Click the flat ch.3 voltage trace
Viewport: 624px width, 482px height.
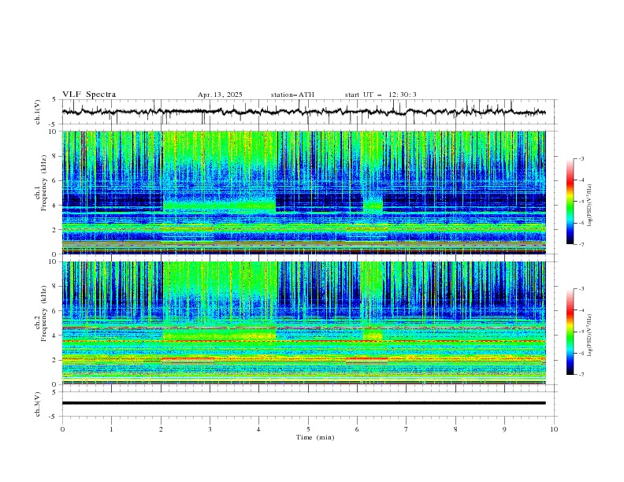[303, 403]
